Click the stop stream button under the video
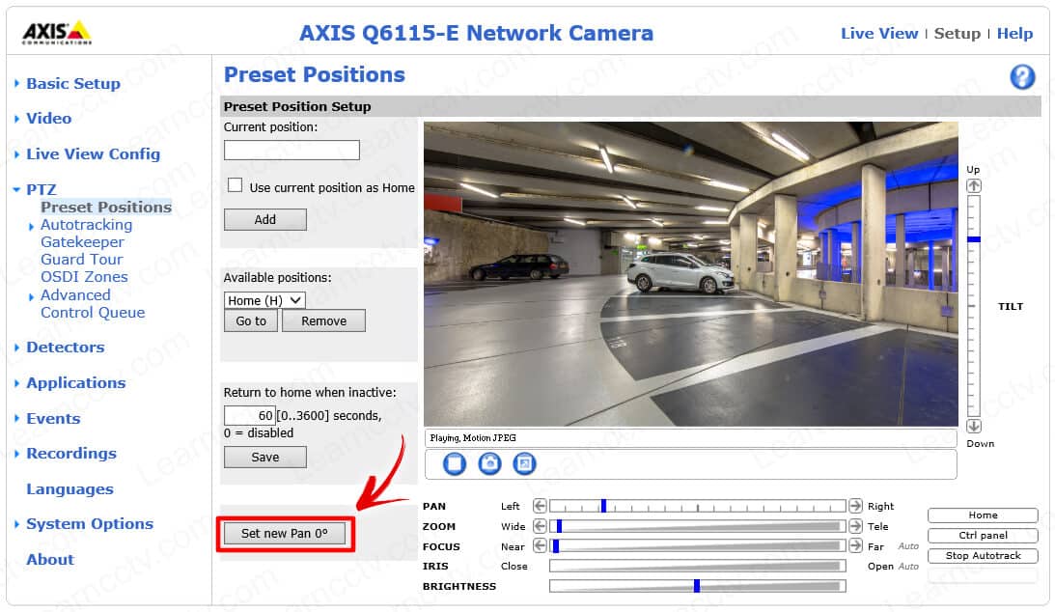Viewport: 1055px width, 612px height. pos(455,463)
